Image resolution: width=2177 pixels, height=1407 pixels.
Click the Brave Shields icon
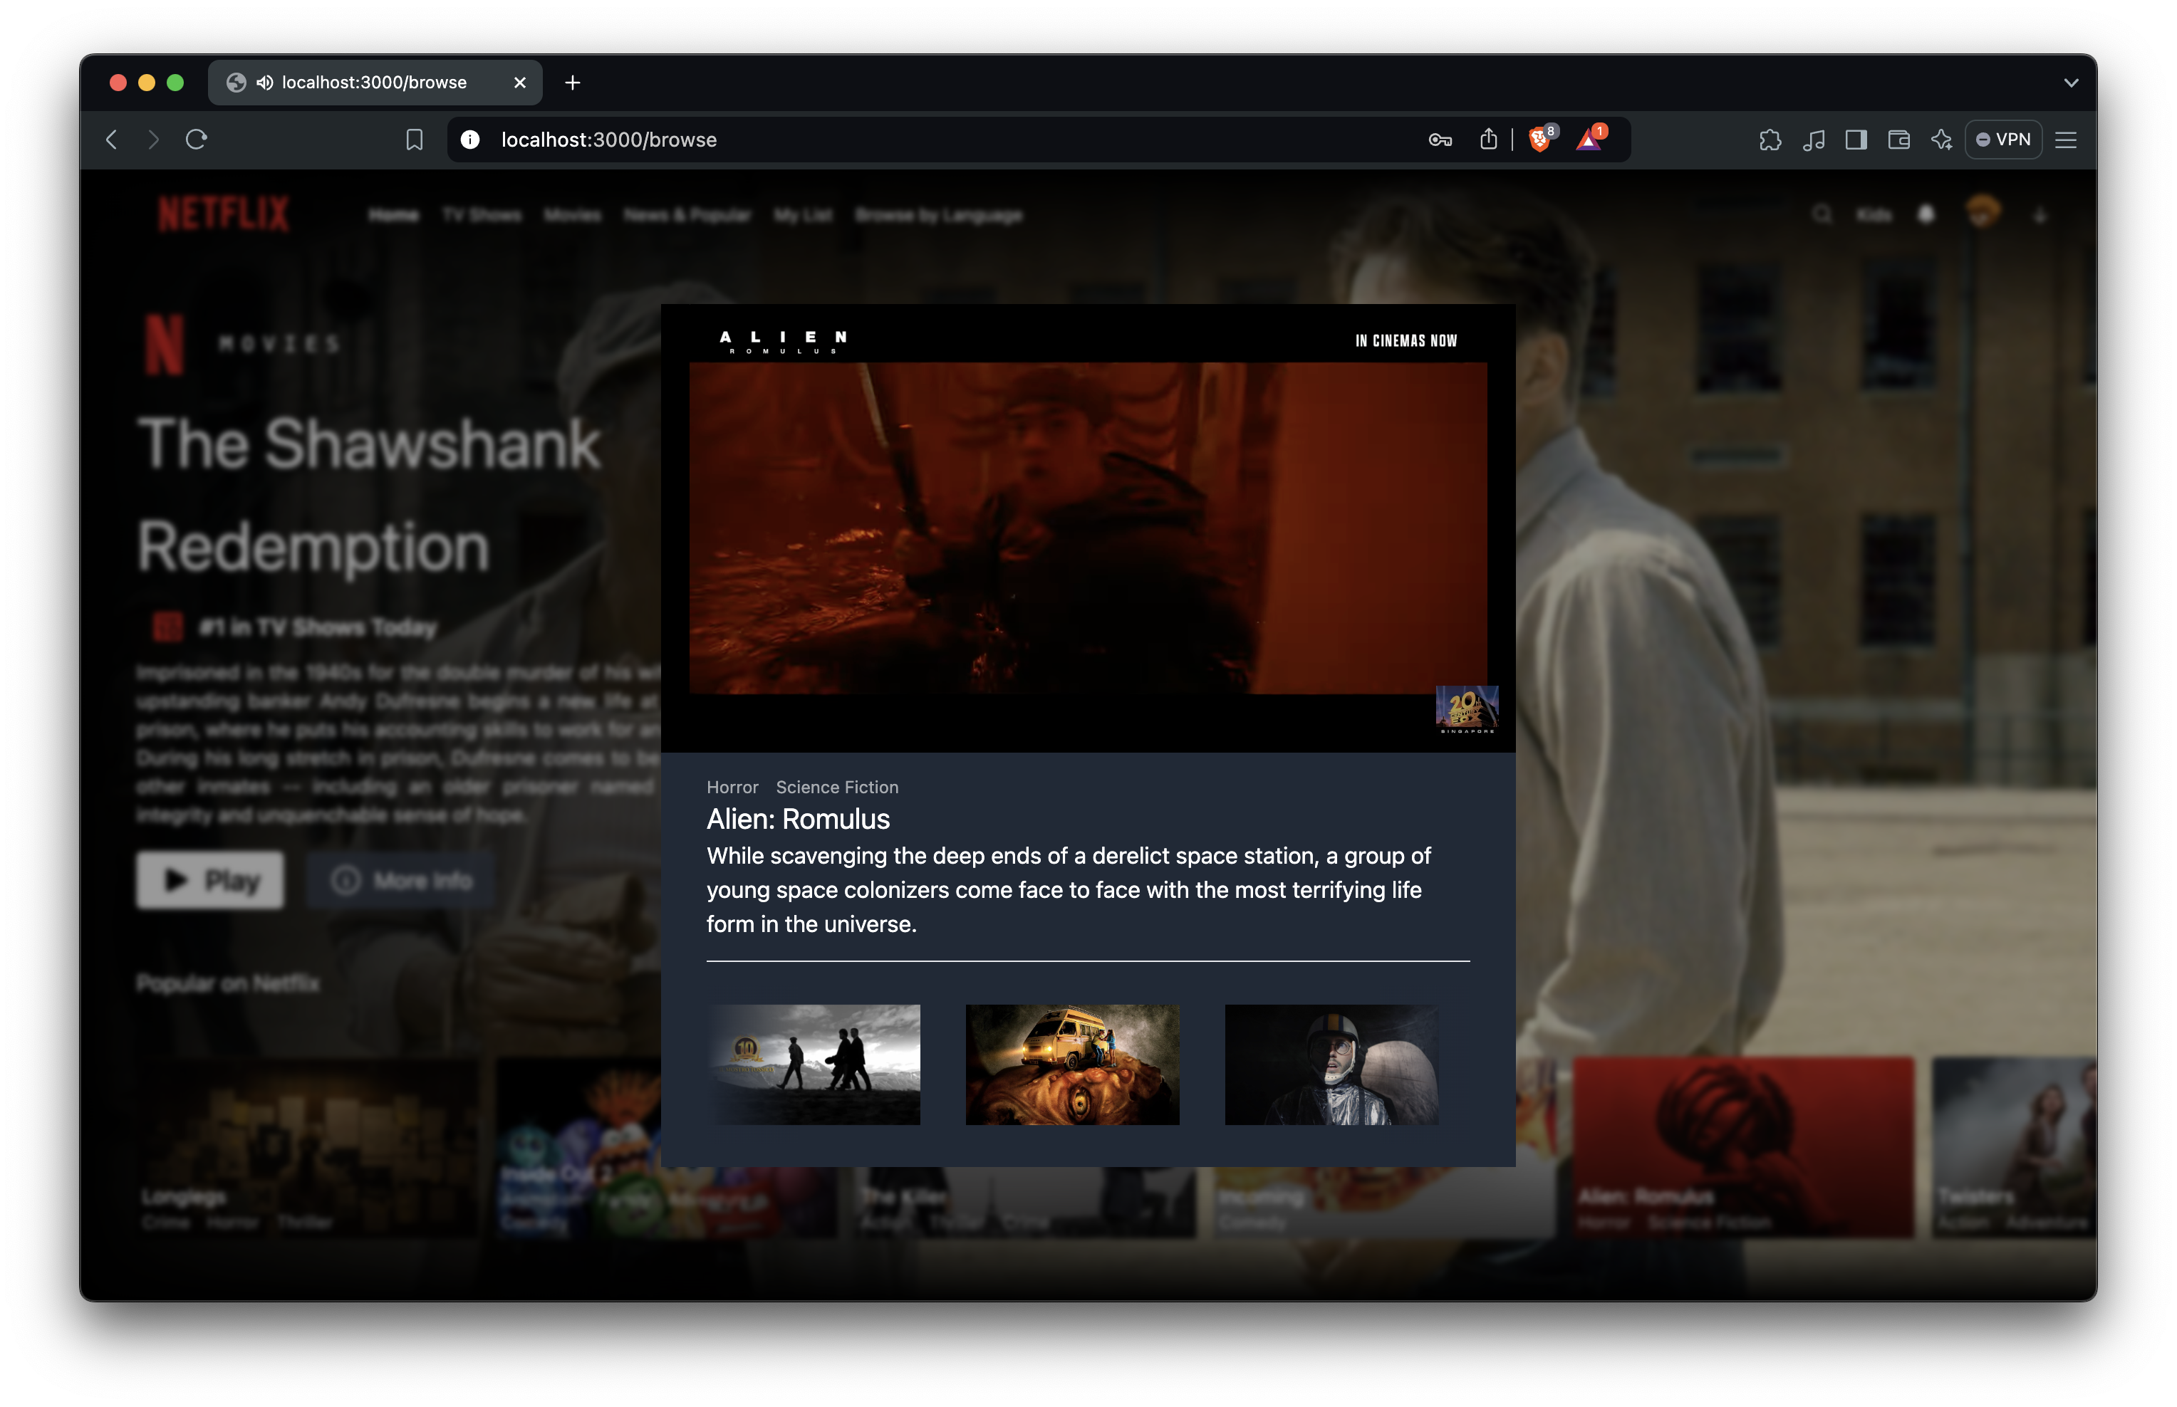pos(1539,140)
